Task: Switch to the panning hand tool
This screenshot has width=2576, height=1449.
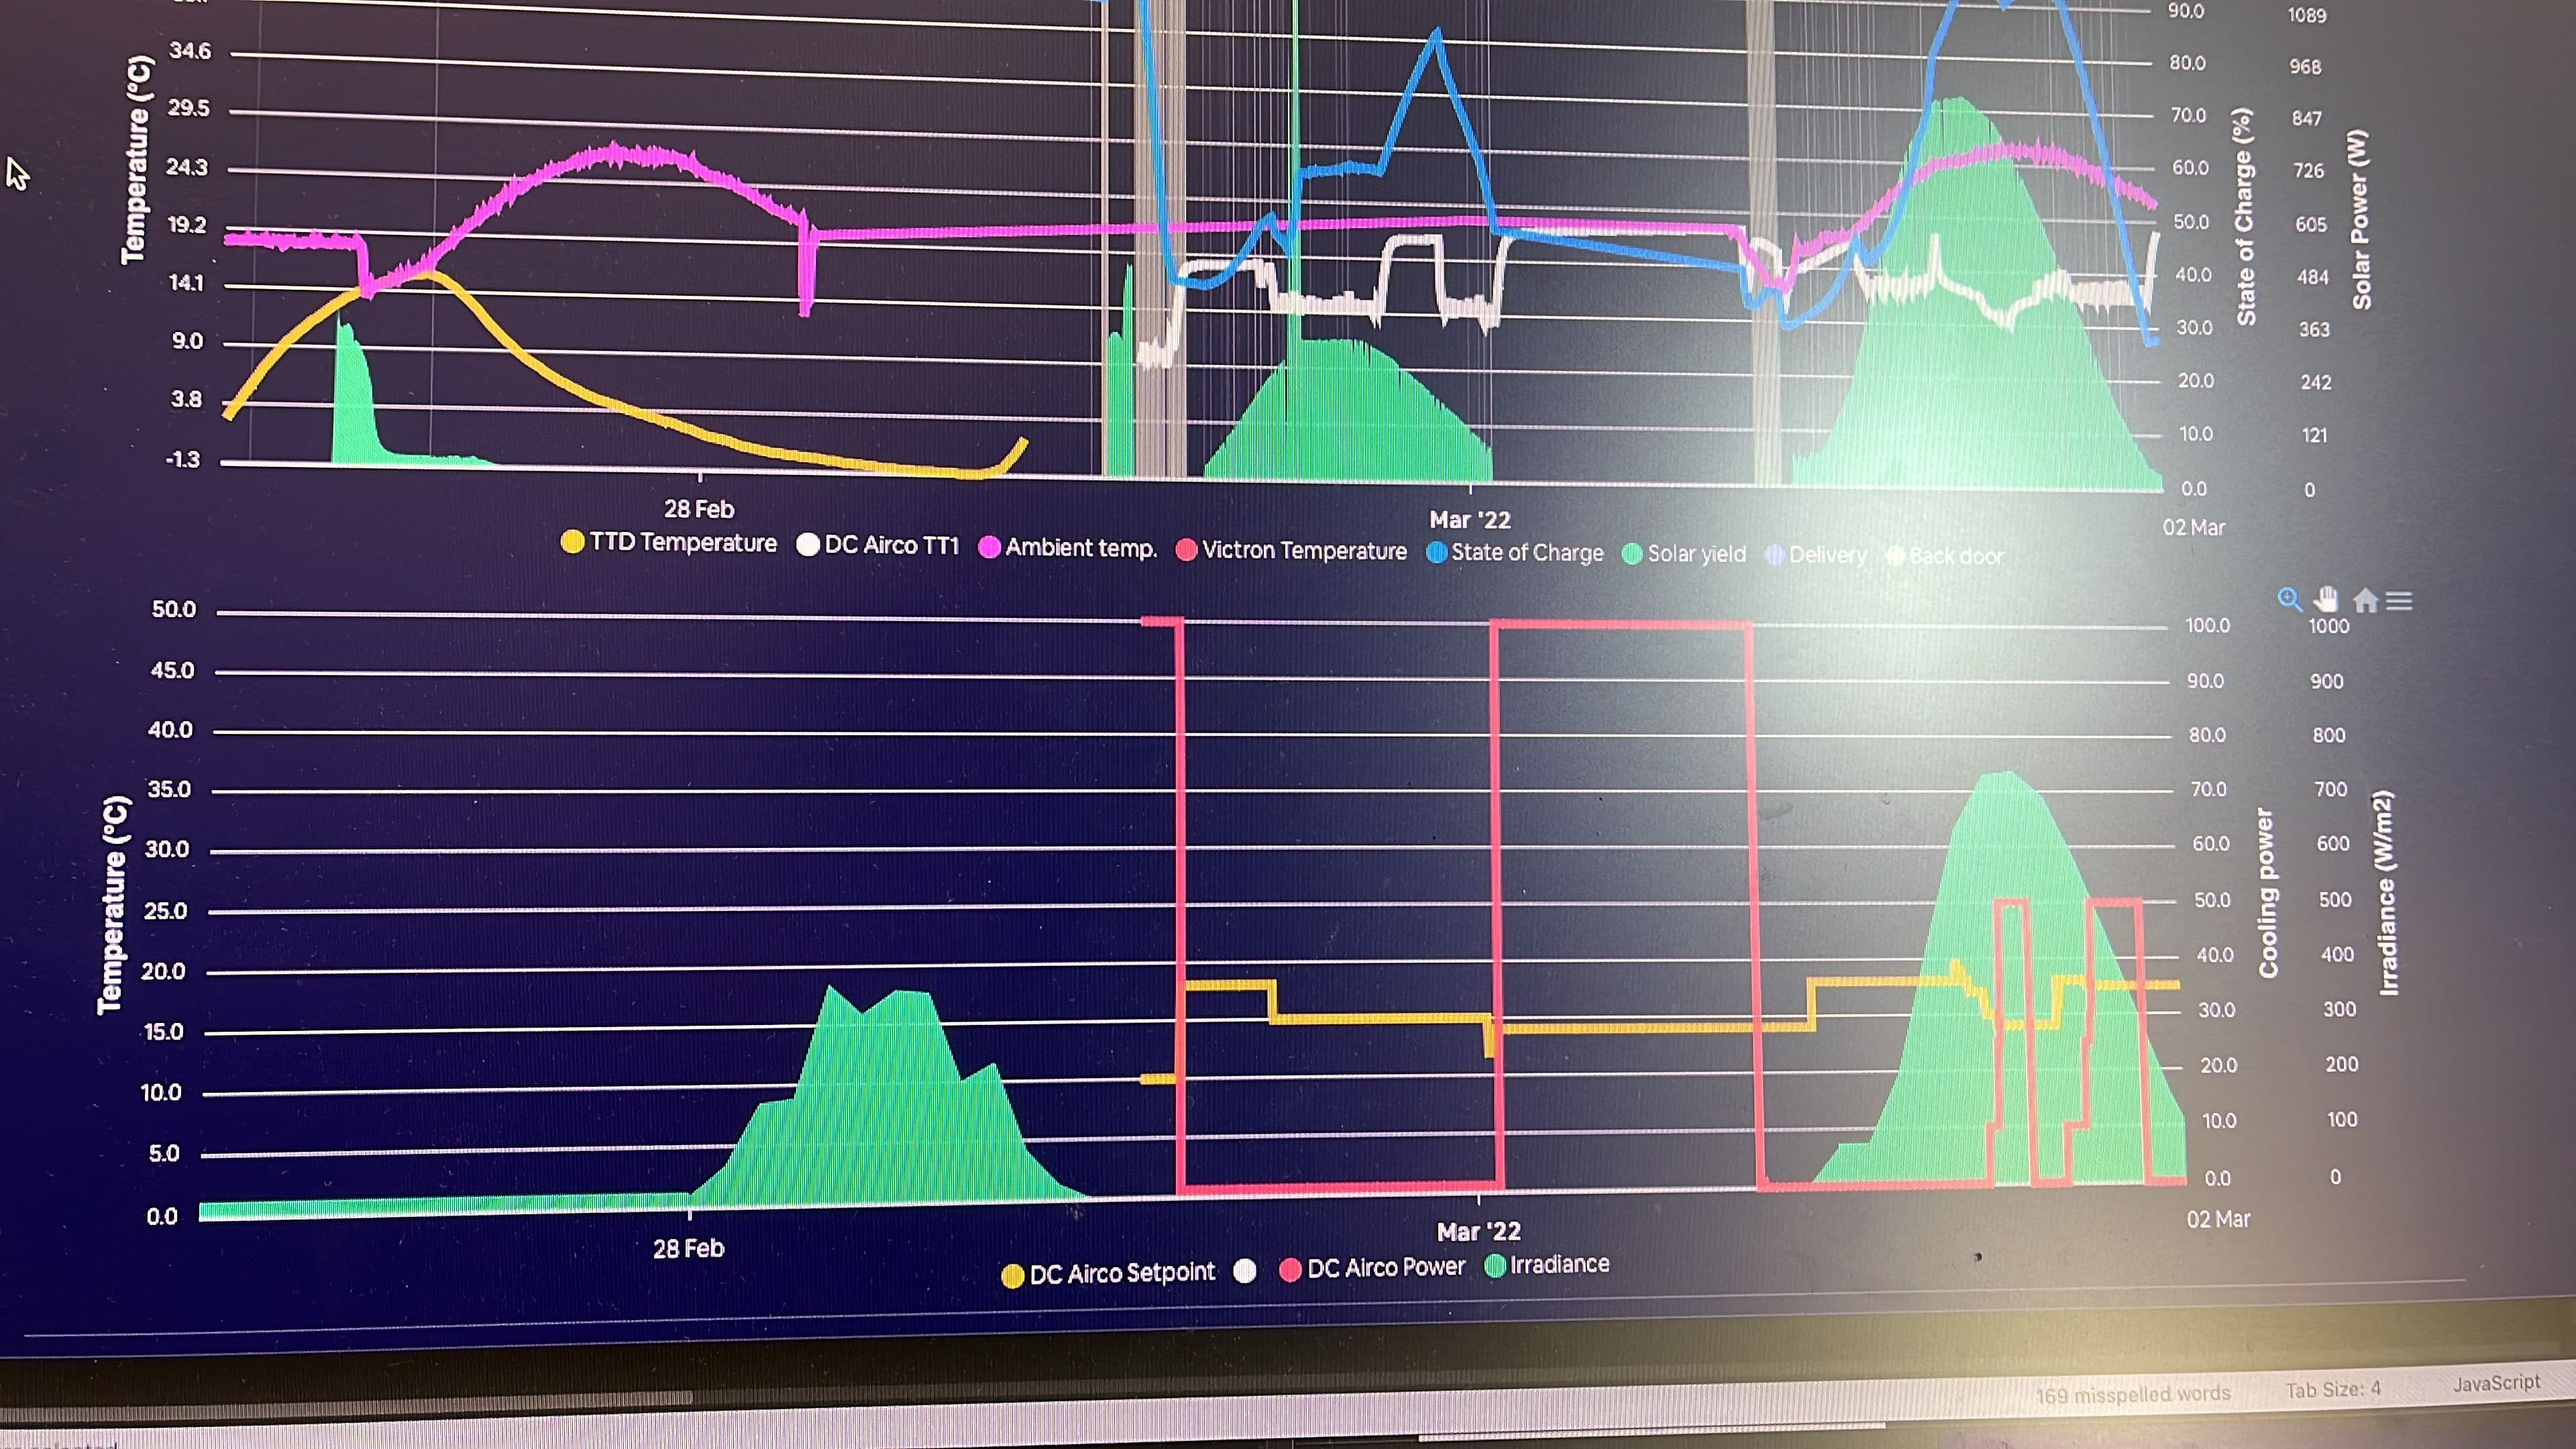Action: tap(2327, 599)
